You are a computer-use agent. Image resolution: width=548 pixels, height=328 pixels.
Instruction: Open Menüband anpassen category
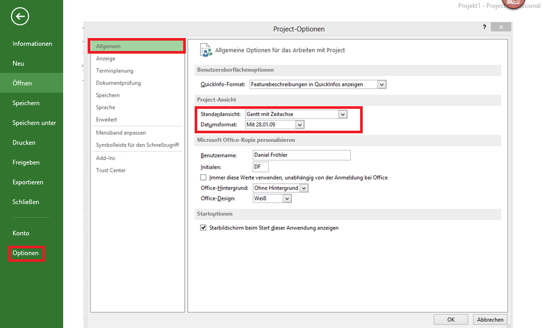137,133
